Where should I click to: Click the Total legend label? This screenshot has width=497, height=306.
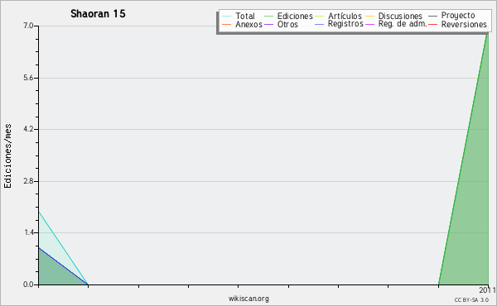point(245,16)
